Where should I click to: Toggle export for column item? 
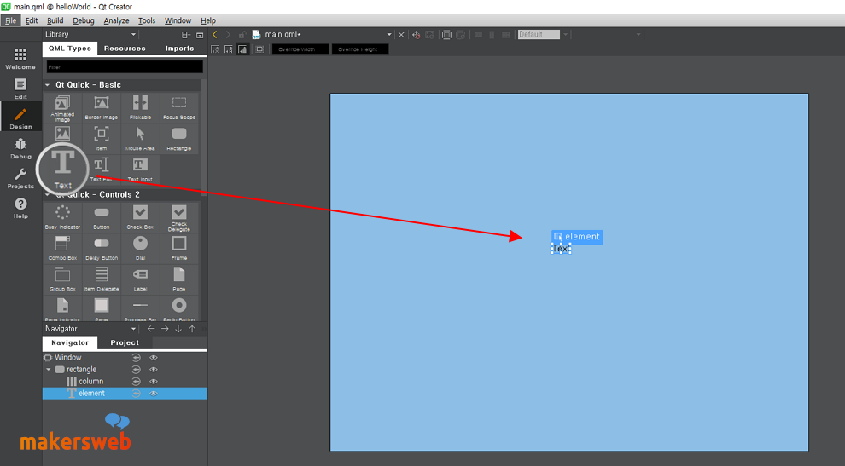click(137, 381)
